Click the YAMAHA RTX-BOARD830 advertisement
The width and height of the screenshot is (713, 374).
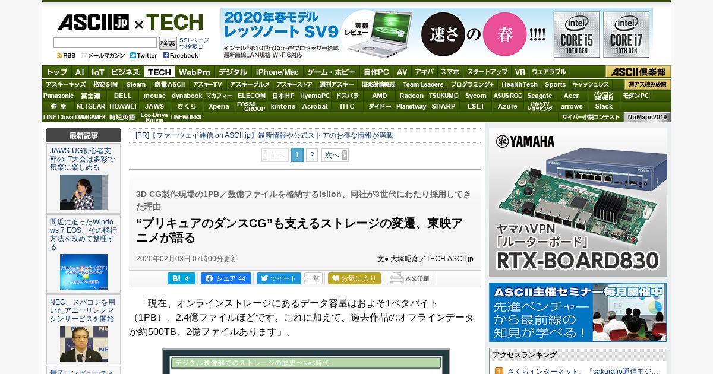[x=578, y=202]
